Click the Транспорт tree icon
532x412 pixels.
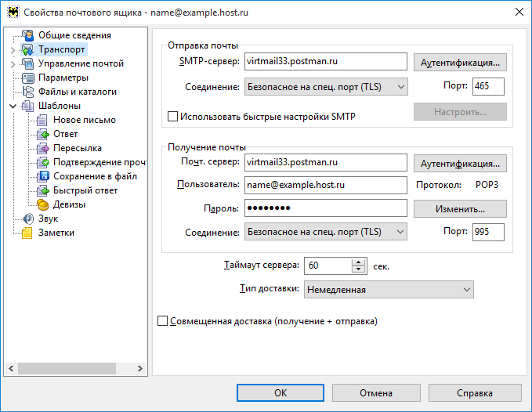28,49
